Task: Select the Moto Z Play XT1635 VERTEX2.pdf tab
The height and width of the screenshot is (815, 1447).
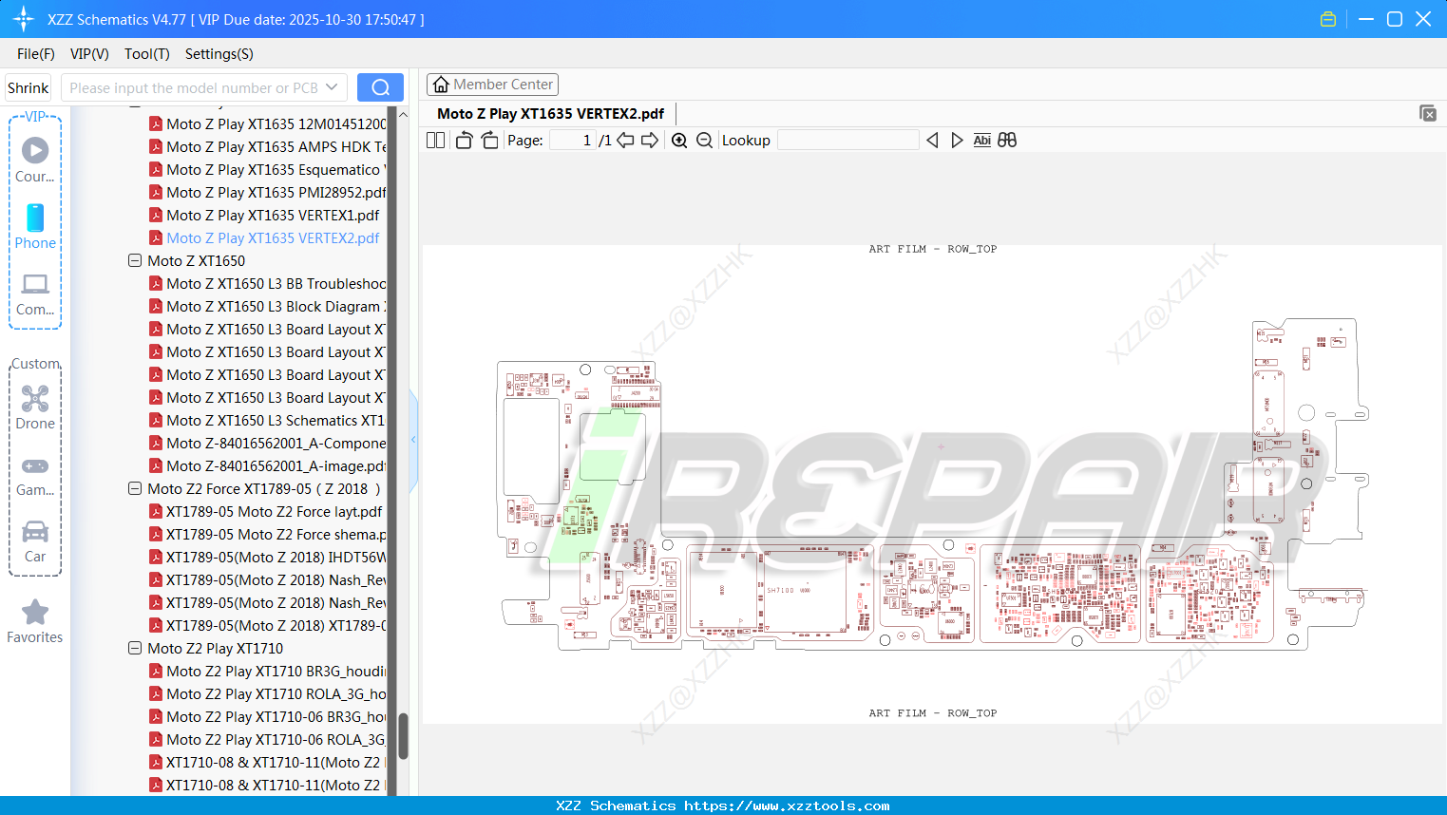Action: 551,114
